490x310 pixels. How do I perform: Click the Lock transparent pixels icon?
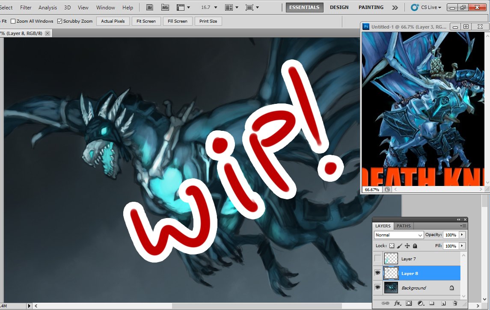pyautogui.click(x=392, y=246)
